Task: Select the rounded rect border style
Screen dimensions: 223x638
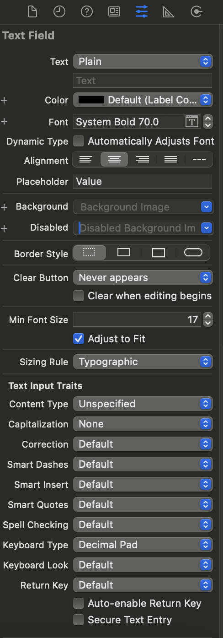Action: (x=193, y=253)
